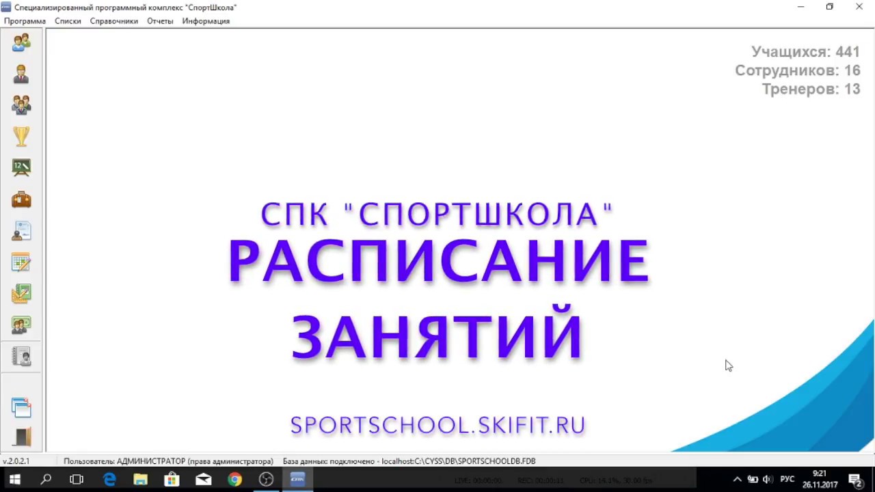
Task: Click the Тренеров: 13 counter text
Action: pyautogui.click(x=811, y=89)
